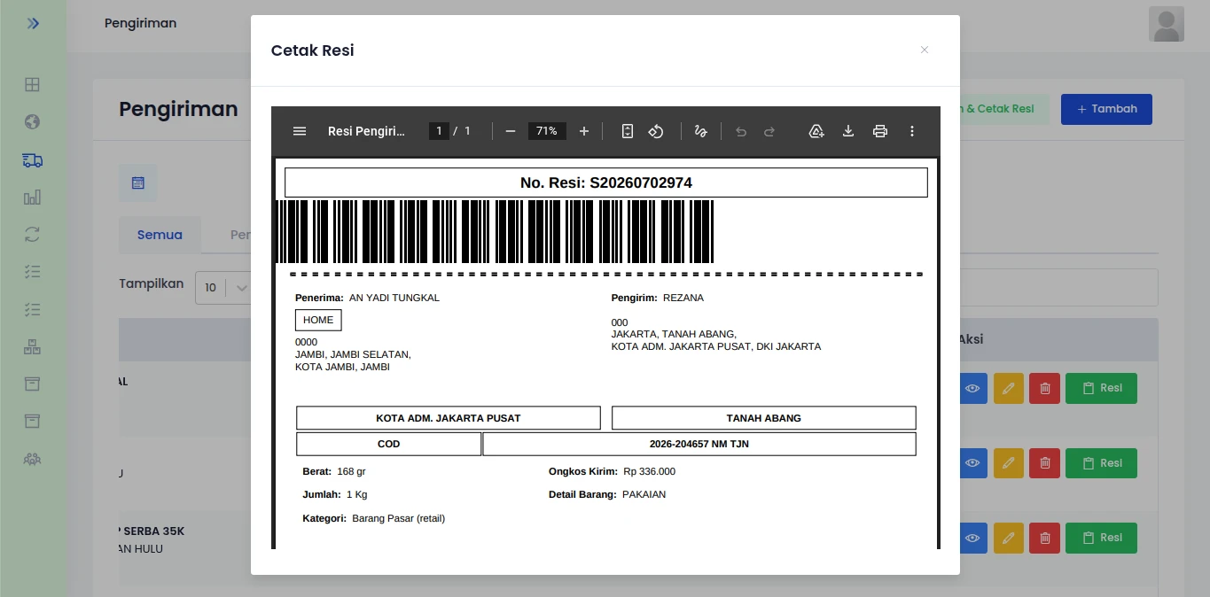Activate the draw annotation tool
Viewport: 1210px width, 597px height.
click(700, 131)
